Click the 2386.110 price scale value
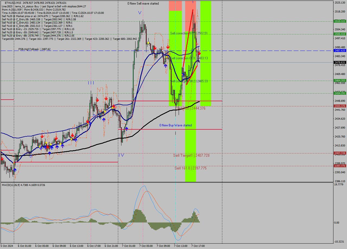This screenshot has height=249, width=347. [x=340, y=181]
